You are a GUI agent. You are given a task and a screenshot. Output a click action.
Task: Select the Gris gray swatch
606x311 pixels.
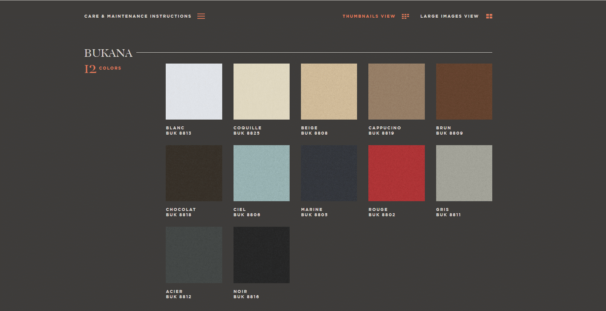click(x=464, y=173)
